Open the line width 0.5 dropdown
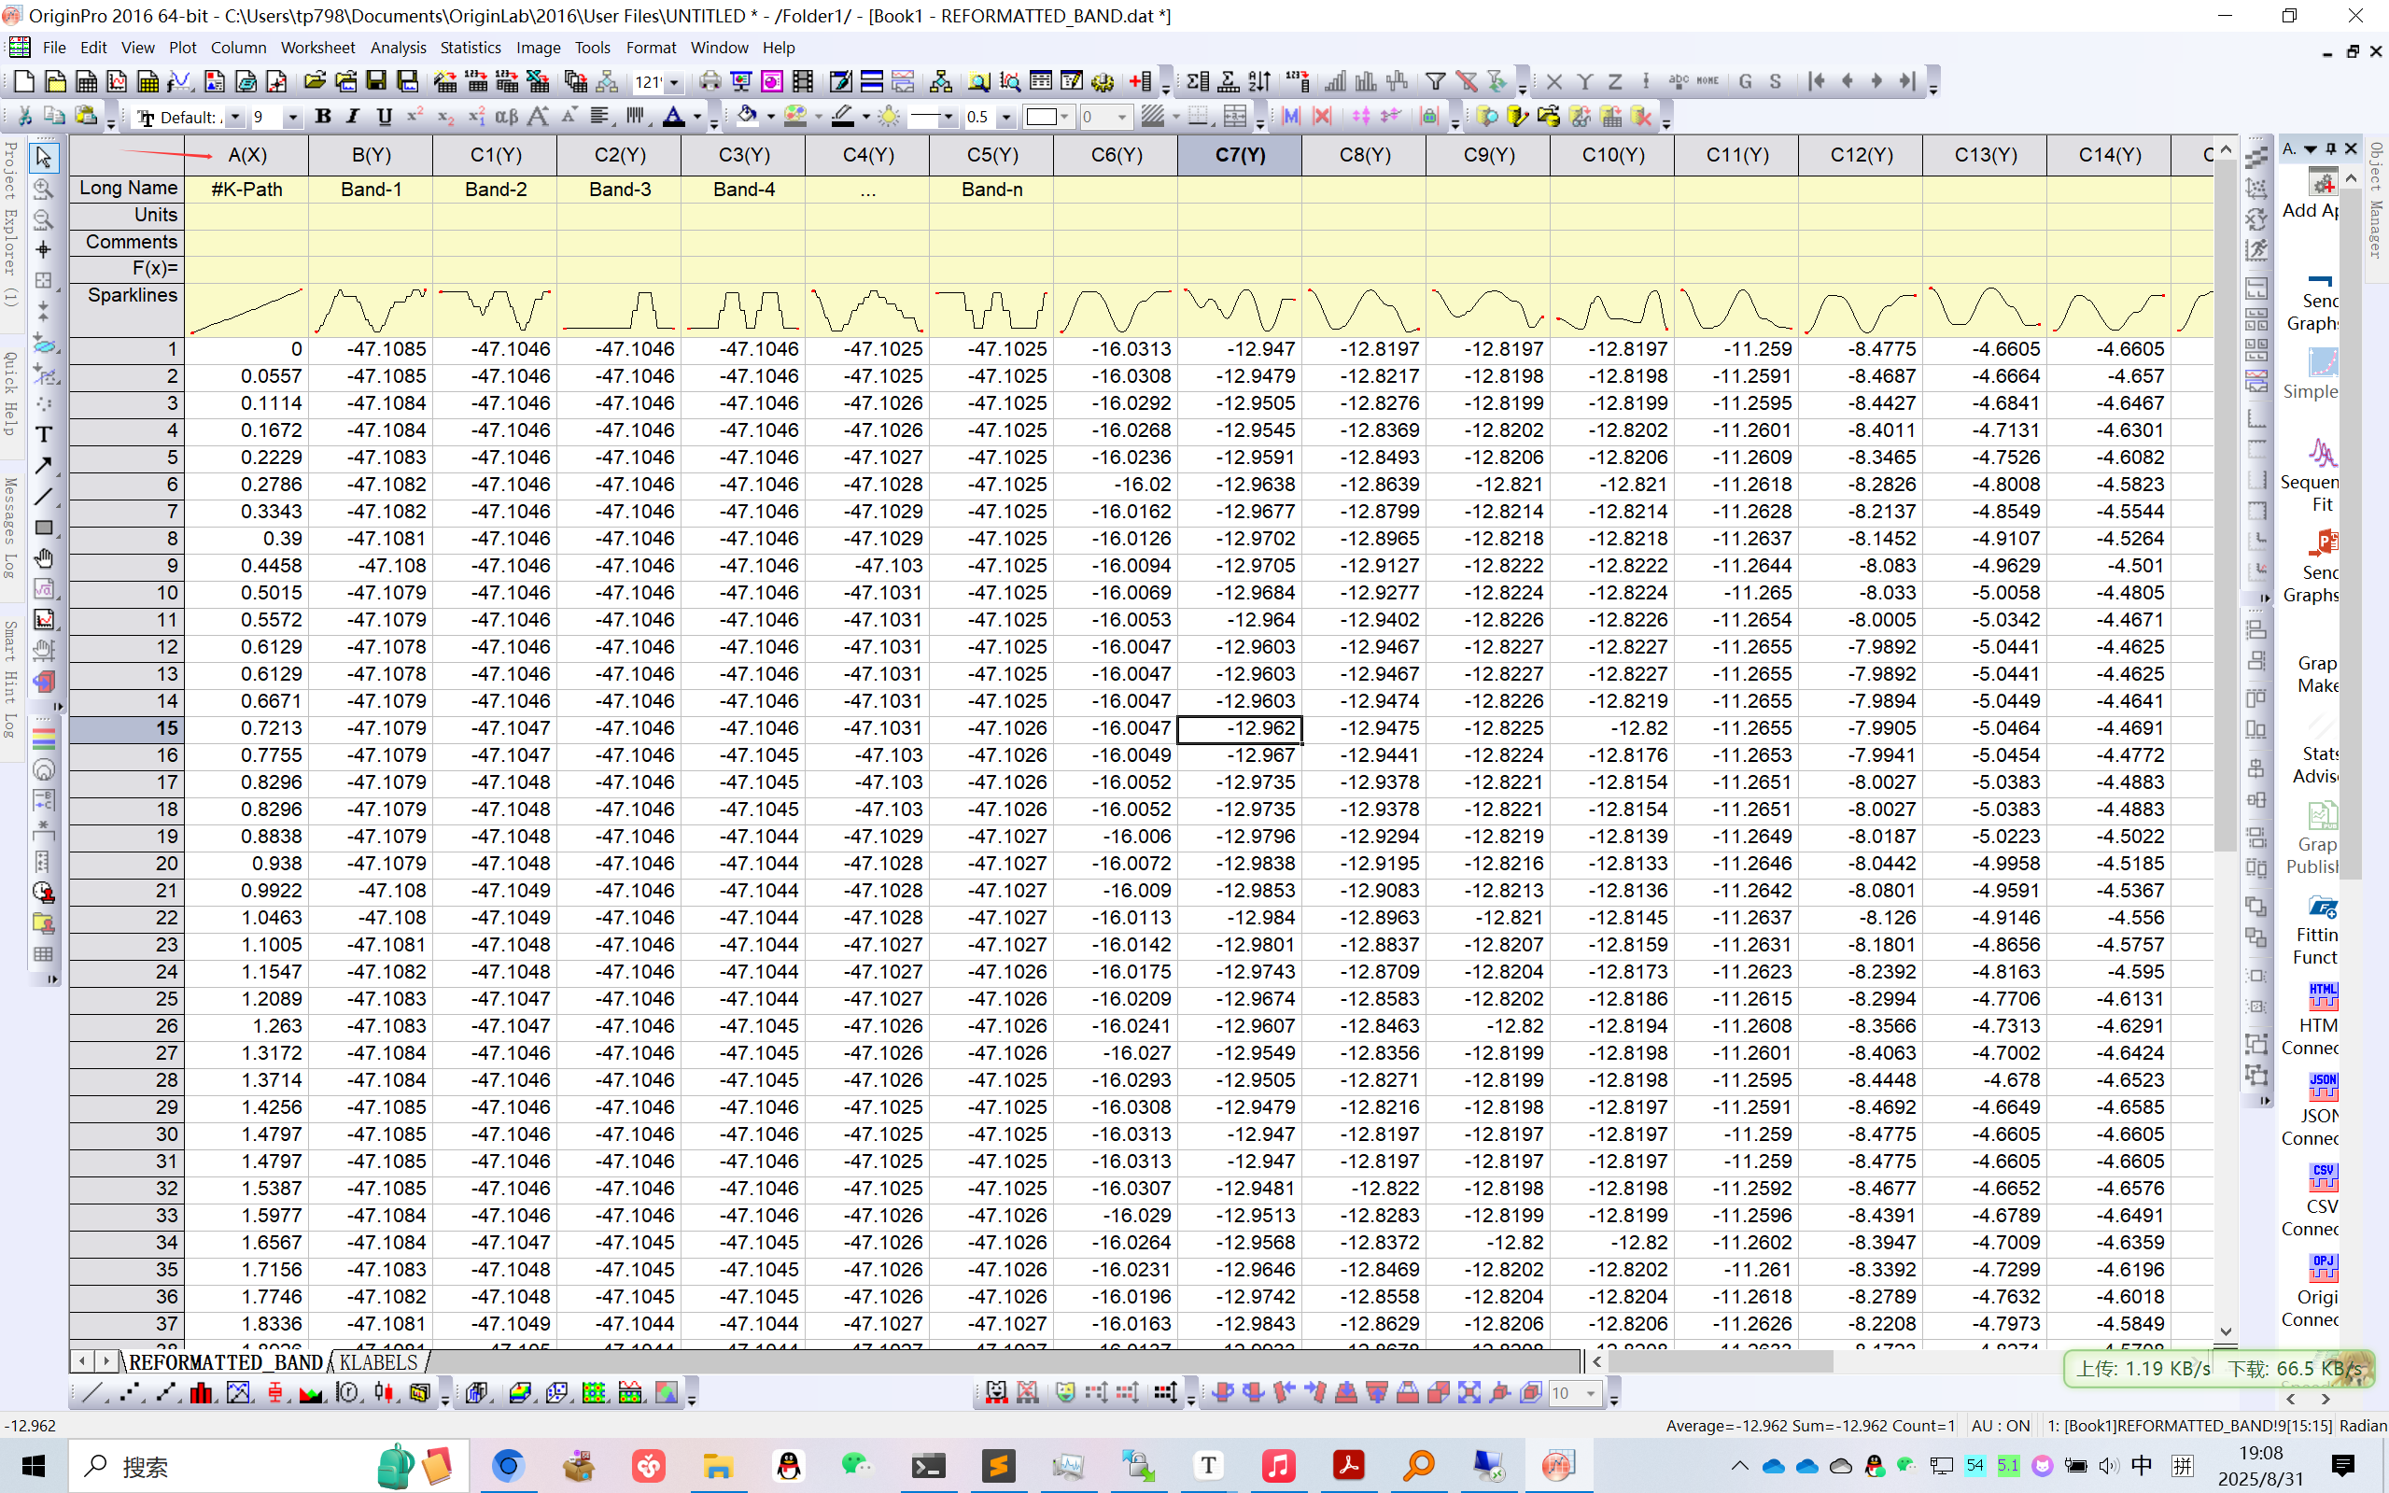 coord(1007,118)
